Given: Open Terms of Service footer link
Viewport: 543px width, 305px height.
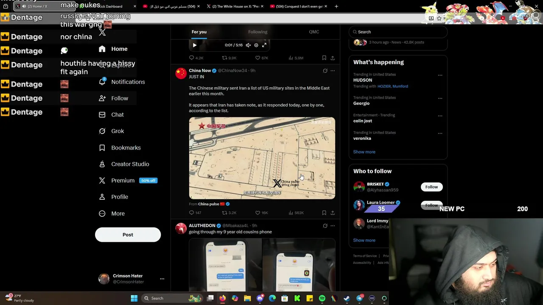Looking at the screenshot, I should [x=365, y=256].
